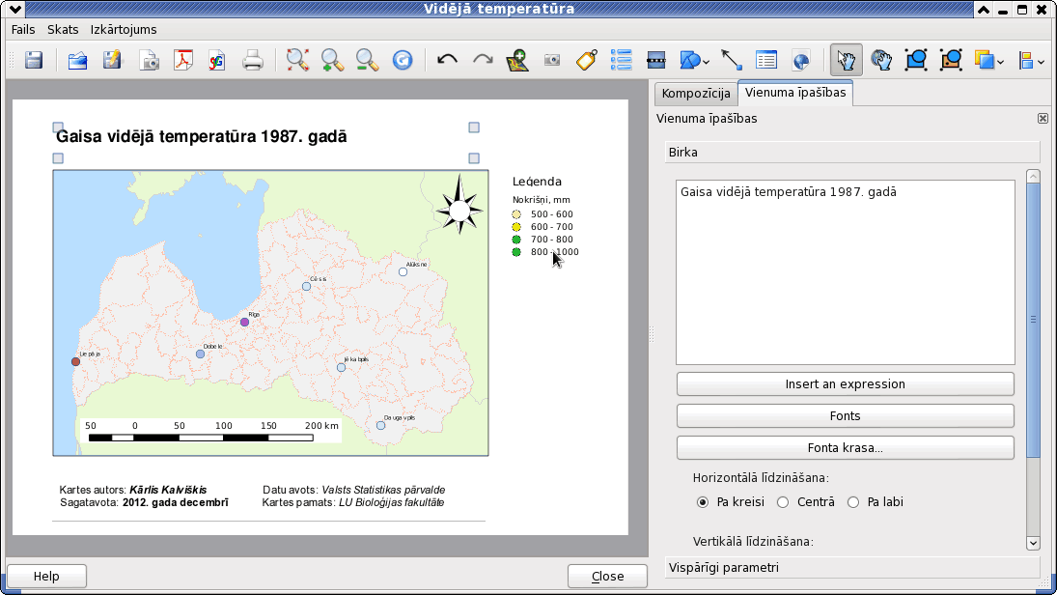Collapse the Birka section header
This screenshot has width=1057, height=595.
(x=852, y=153)
